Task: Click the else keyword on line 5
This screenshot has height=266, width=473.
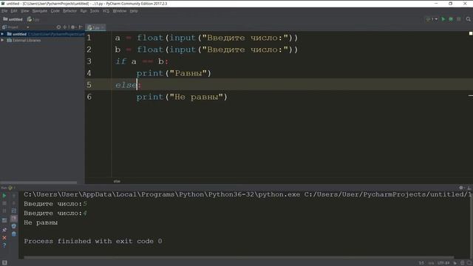Action: pos(126,85)
